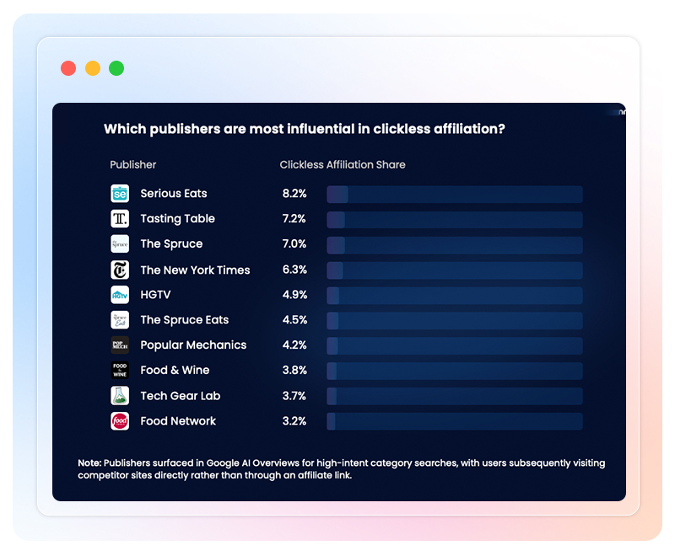Select the Clickless Affiliation Share column header
675x556 pixels.
343,165
